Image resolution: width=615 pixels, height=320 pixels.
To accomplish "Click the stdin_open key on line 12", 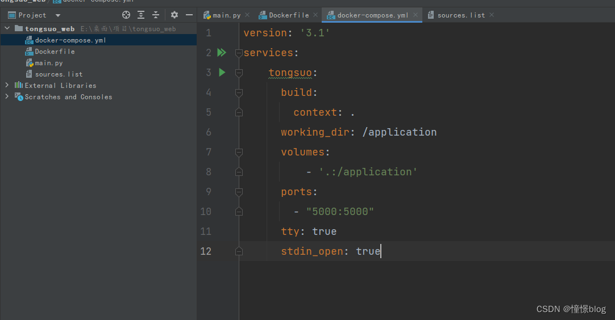I will (312, 251).
